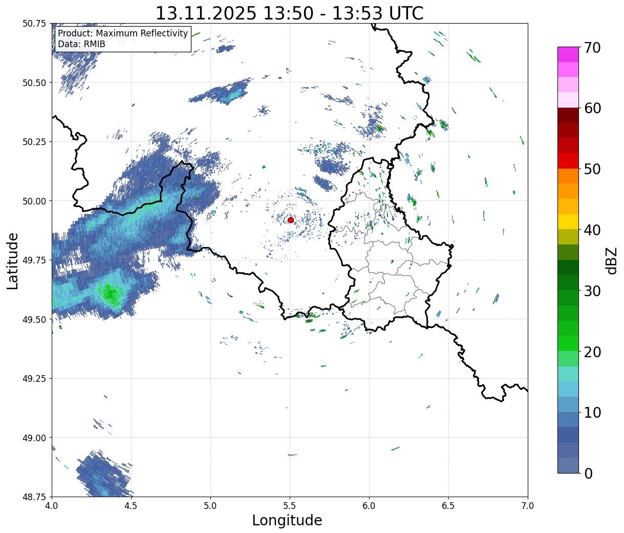624x533 pixels.
Task: Click longitude tick label 5.0
Action: coord(210,506)
